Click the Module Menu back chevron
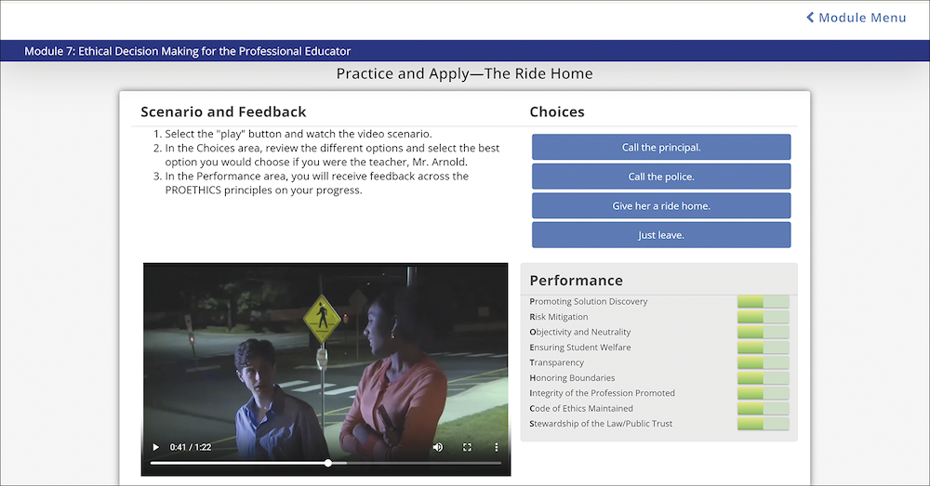 pyautogui.click(x=810, y=18)
